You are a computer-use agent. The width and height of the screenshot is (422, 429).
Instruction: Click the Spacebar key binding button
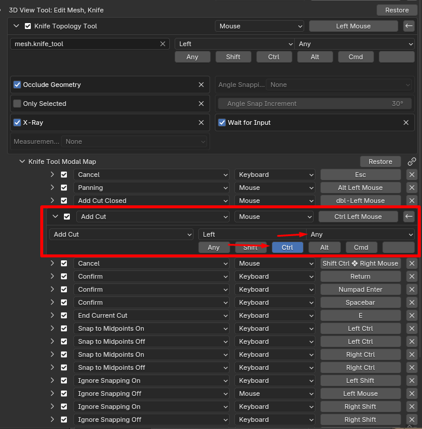click(360, 302)
